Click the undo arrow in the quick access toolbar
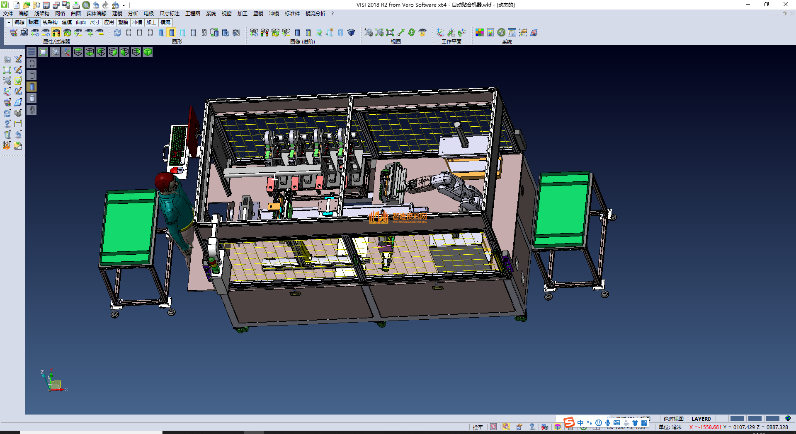This screenshot has height=434, width=796. point(96,5)
